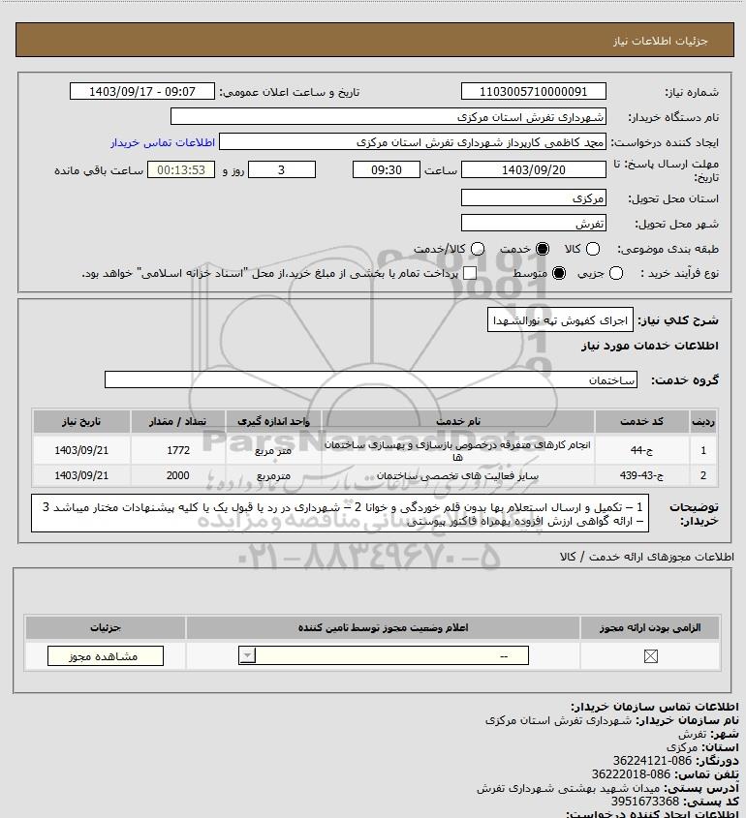Click the تاریخ نیاز column header
Viewport: 746px width, 818px height.
(81, 421)
